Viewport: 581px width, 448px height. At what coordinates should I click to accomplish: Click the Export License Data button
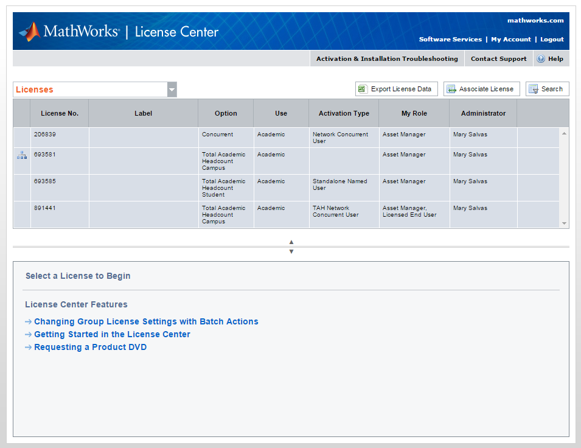point(397,89)
